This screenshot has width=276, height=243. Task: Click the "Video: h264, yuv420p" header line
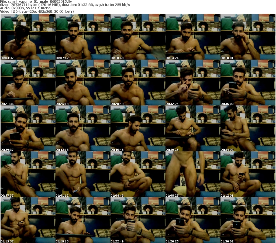pos(37,11)
